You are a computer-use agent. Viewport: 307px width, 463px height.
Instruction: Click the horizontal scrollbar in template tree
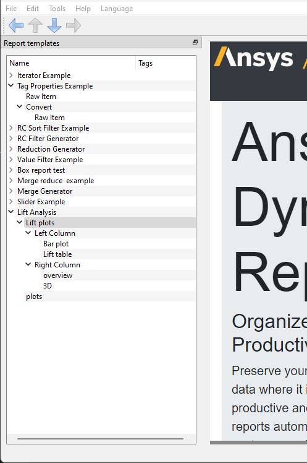pos(101,439)
